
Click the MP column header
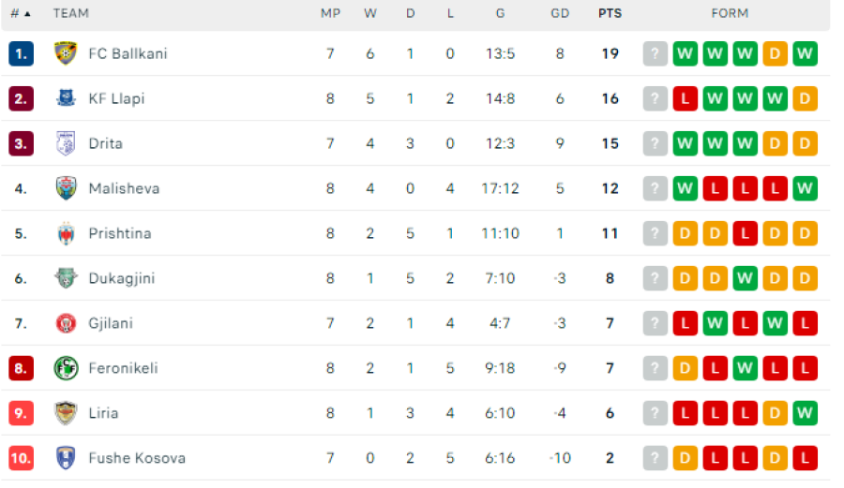coord(330,13)
